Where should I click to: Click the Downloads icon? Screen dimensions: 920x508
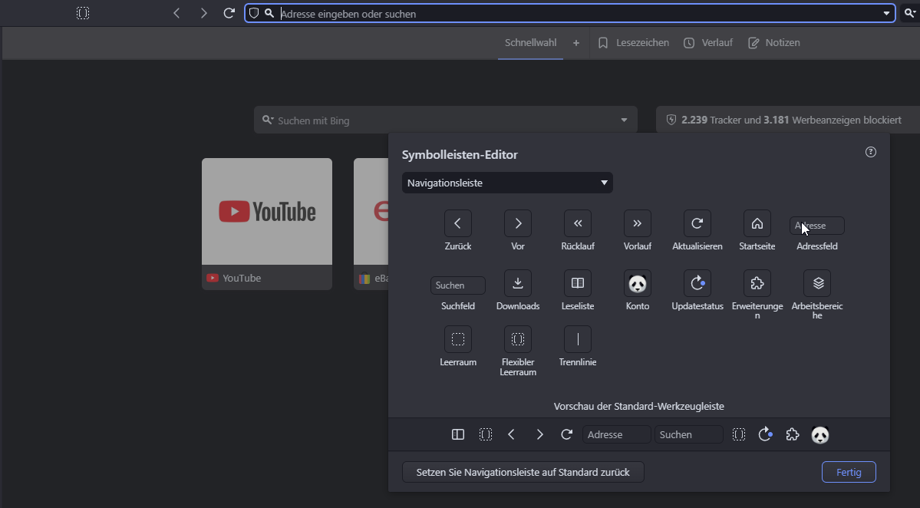[517, 283]
